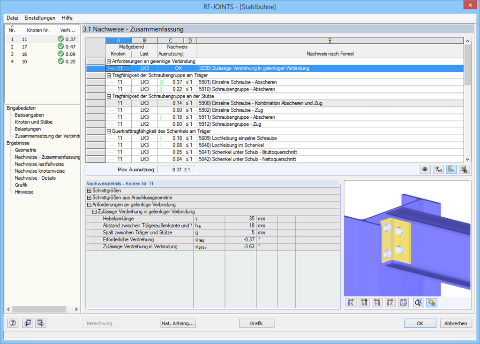Screen dimensions: 480x344
Task: Set view in Z direction
Action: coord(390,303)
